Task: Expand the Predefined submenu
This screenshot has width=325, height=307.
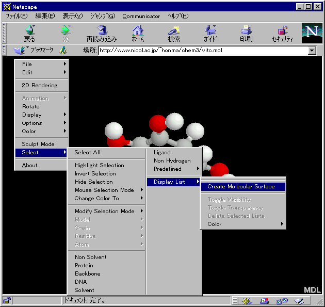Action: point(174,169)
